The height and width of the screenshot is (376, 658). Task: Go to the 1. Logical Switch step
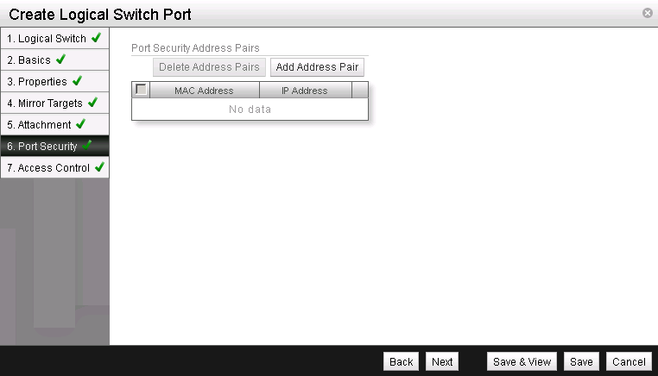[x=47, y=39]
